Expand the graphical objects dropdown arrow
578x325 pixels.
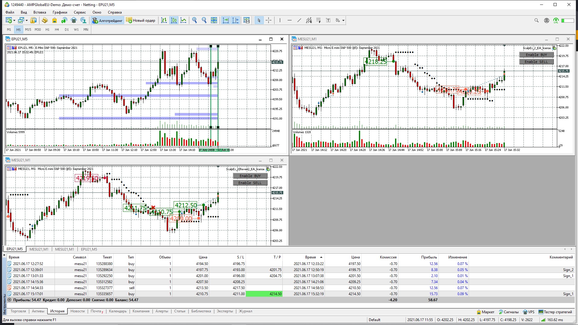point(343,20)
